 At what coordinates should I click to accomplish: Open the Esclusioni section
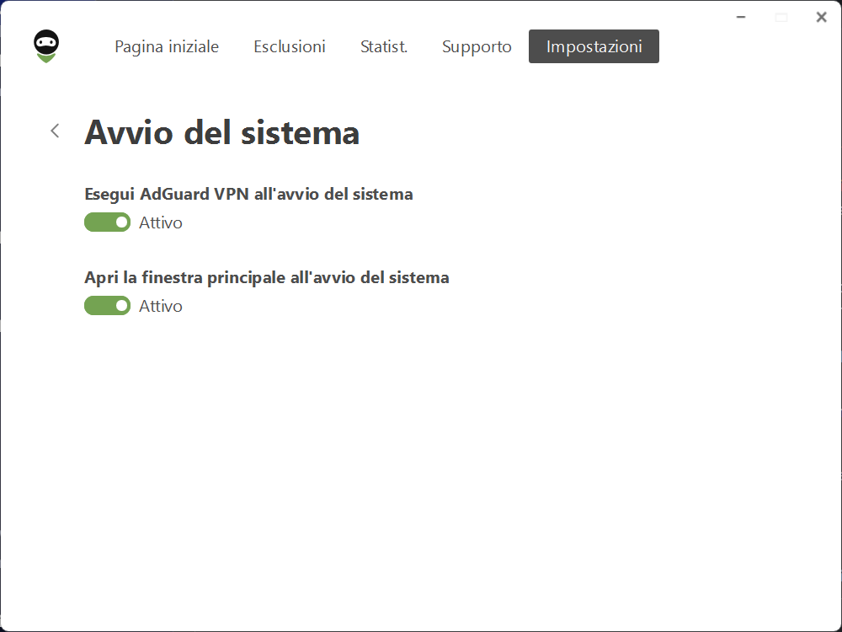(289, 46)
